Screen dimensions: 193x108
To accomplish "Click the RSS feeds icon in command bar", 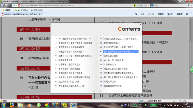I will click(x=142, y=14).
